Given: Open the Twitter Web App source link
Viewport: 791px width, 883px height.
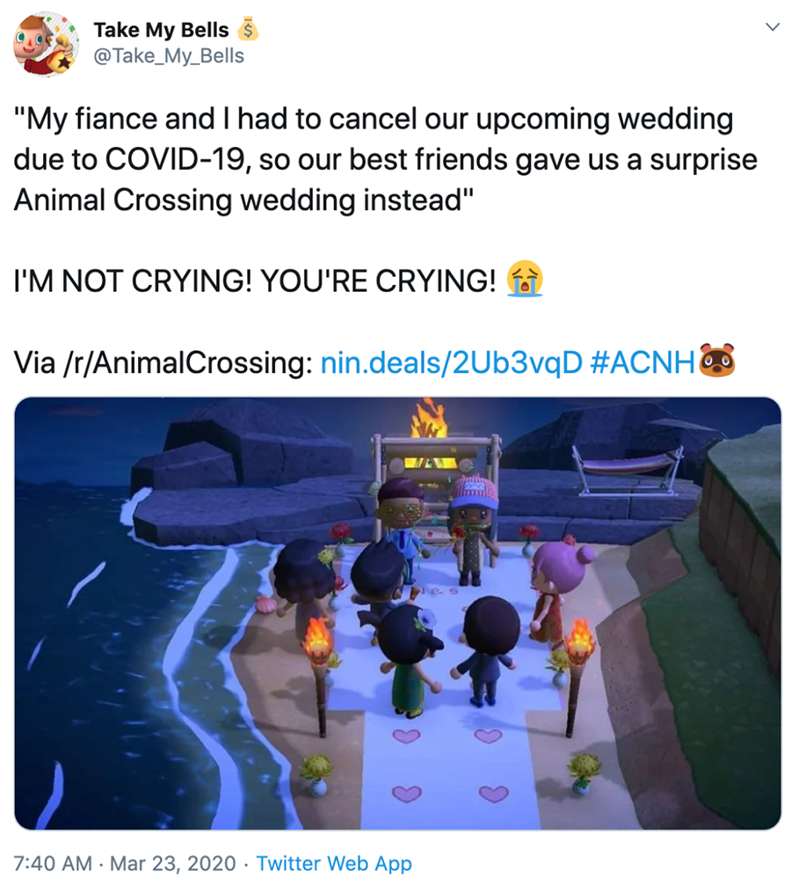Looking at the screenshot, I should coord(334,863).
